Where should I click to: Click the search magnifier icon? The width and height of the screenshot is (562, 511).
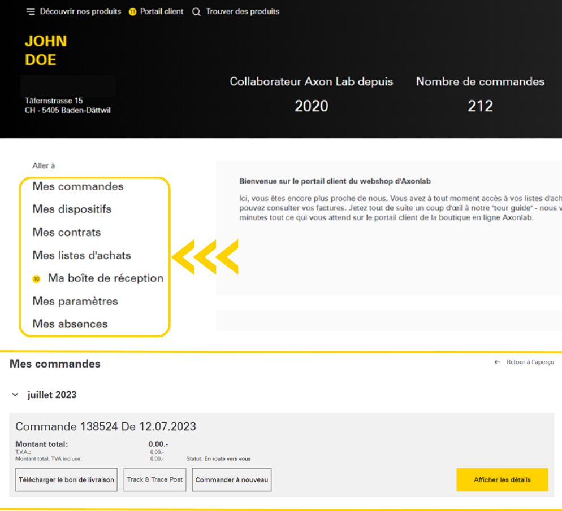click(x=196, y=12)
